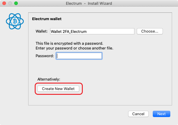This screenshot has height=125, width=178.
Task: Focus the Wallet file name field
Action: 92,31
